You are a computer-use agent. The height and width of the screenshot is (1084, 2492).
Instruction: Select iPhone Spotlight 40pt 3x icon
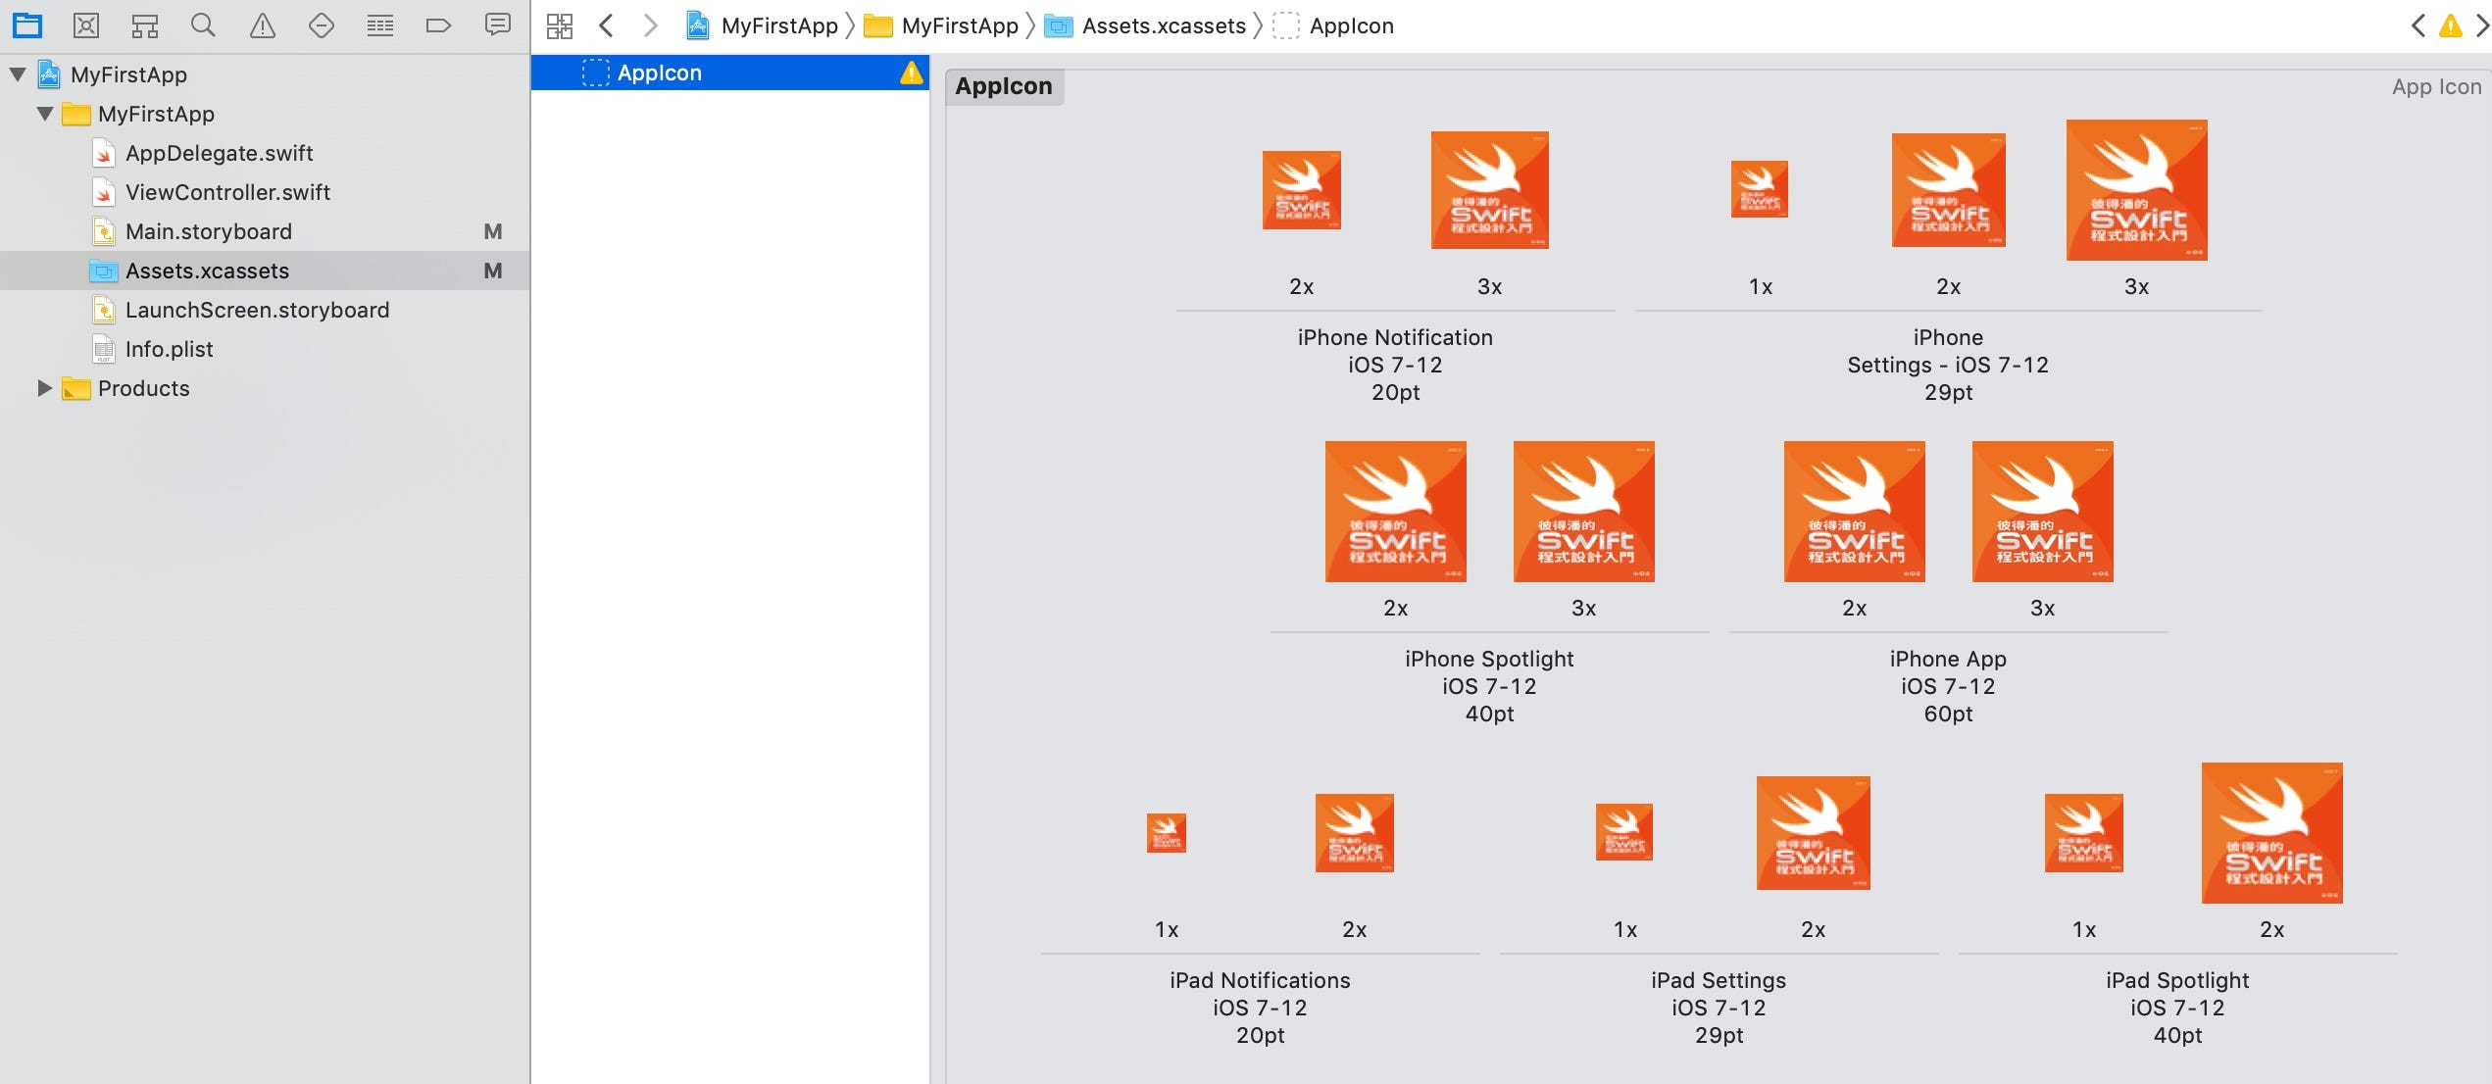point(1583,512)
